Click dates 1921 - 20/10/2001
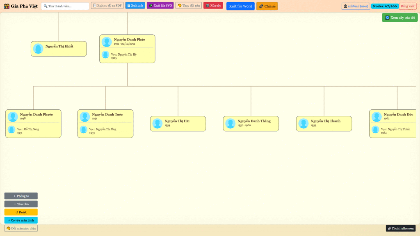Image resolution: width=420 pixels, height=236 pixels. coord(125,43)
